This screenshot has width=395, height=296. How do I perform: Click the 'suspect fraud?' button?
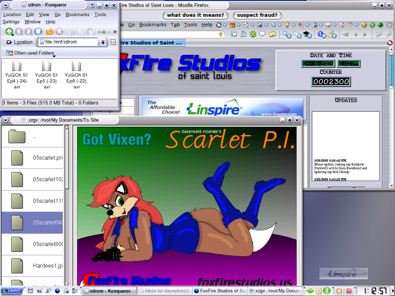[x=257, y=15]
